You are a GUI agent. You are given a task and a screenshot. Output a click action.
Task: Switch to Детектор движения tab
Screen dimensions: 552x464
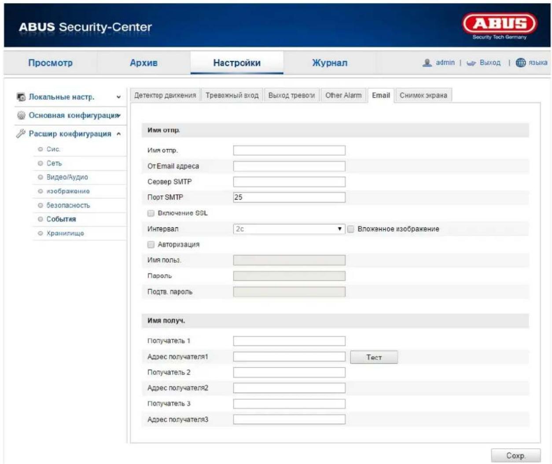165,95
